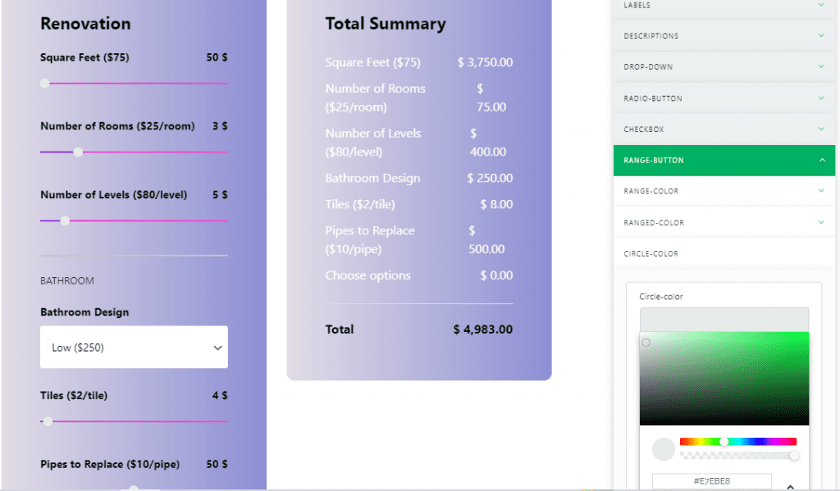Open the Checkbox settings section
840x491 pixels.
724,130
